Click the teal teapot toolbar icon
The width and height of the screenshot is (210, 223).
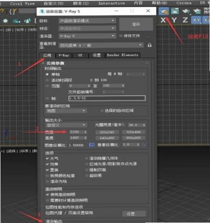click(16, 21)
